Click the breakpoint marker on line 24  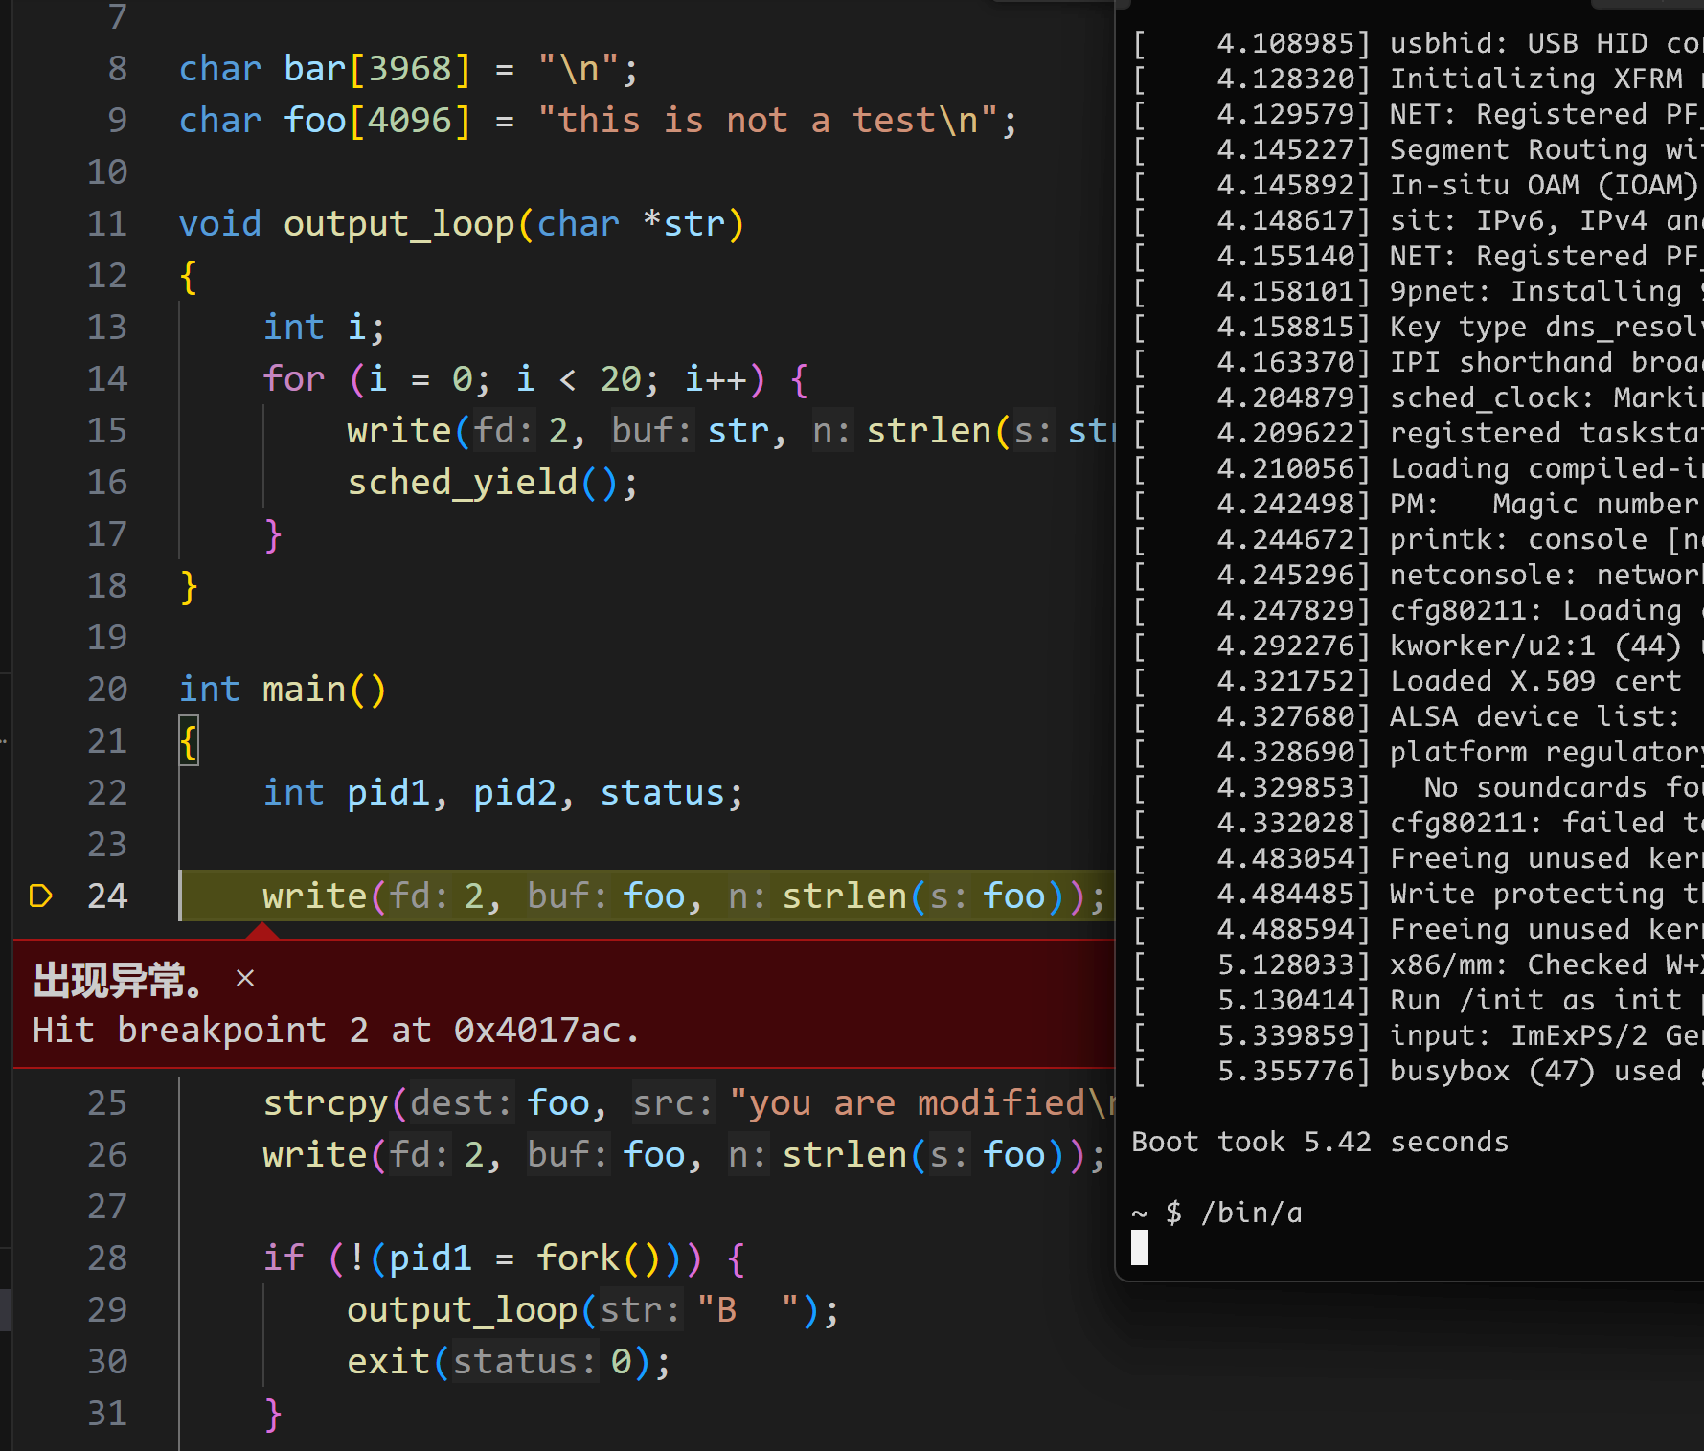pyautogui.click(x=40, y=896)
